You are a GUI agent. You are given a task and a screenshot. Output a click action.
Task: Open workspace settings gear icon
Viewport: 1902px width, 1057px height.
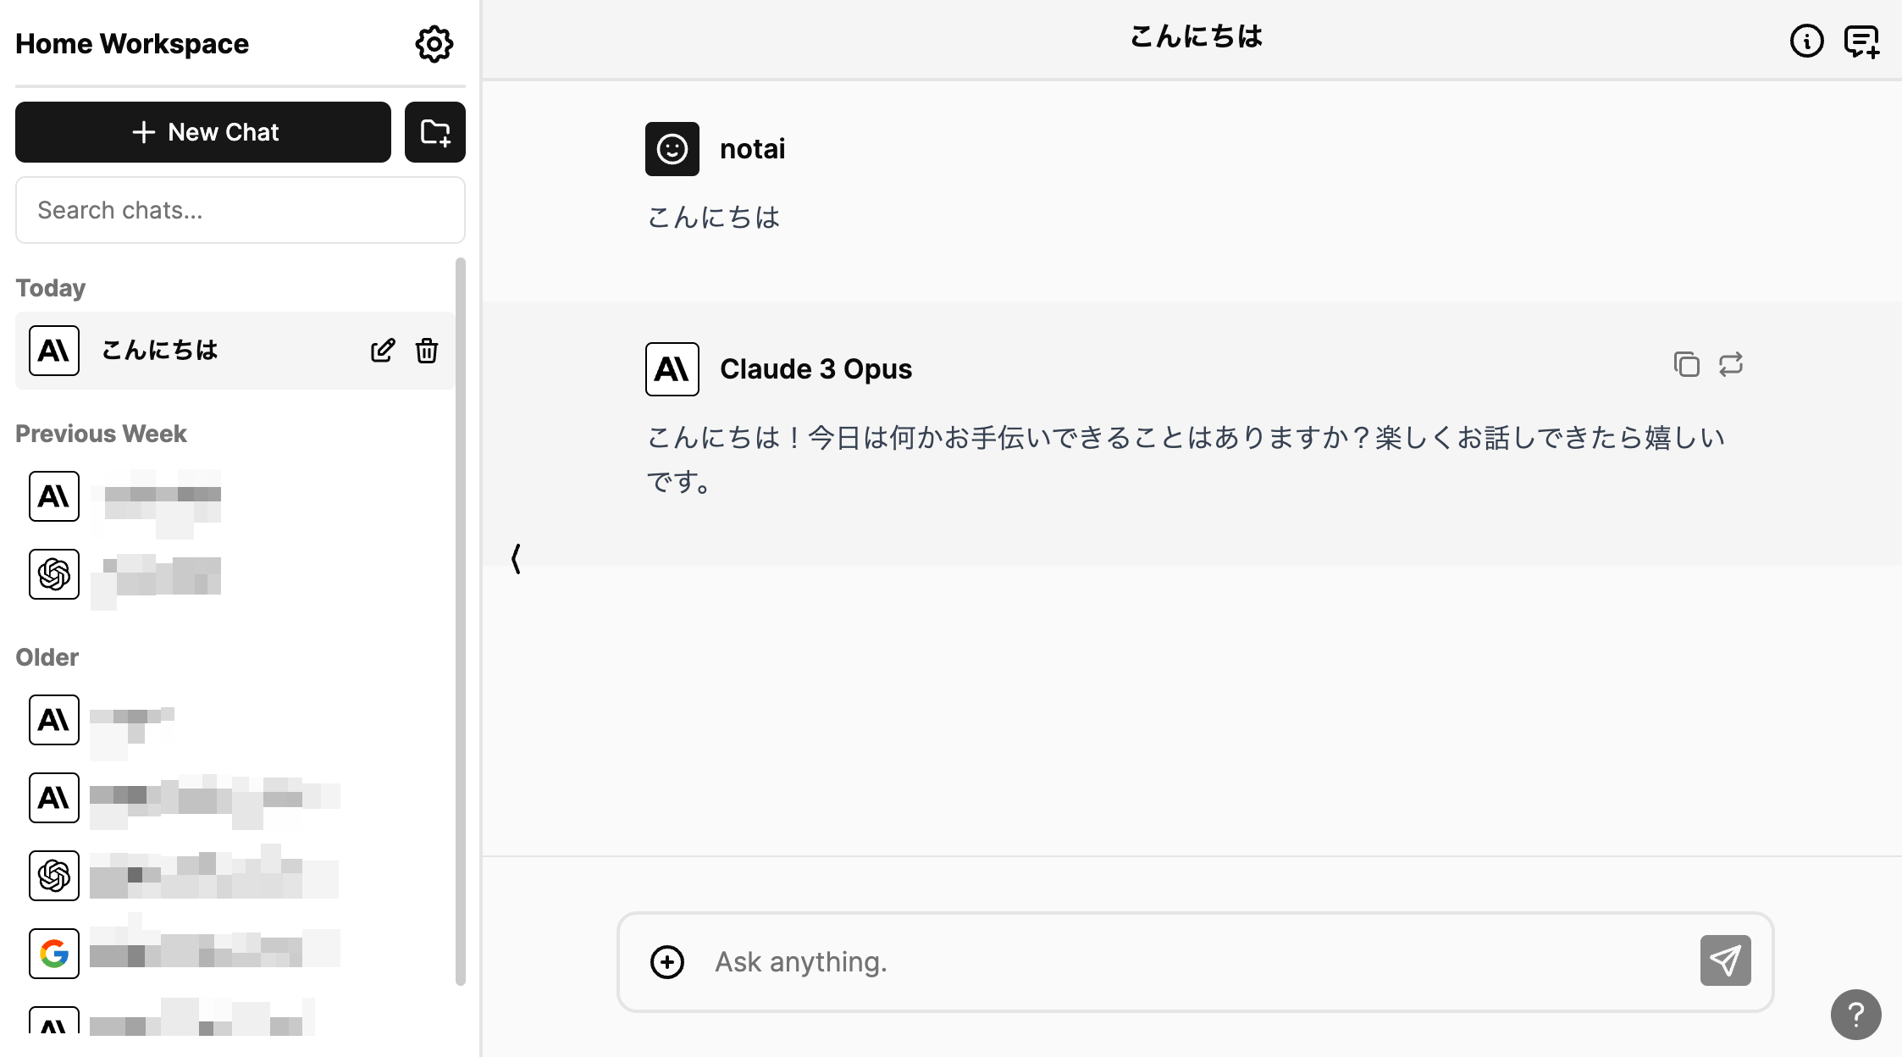(x=434, y=44)
